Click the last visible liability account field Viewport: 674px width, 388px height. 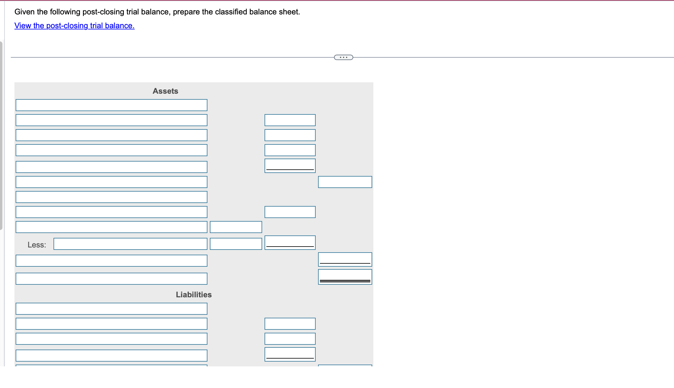[111, 355]
